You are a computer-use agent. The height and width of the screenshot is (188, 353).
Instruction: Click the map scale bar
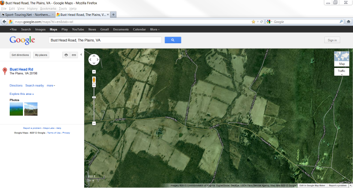[x=95, y=178]
